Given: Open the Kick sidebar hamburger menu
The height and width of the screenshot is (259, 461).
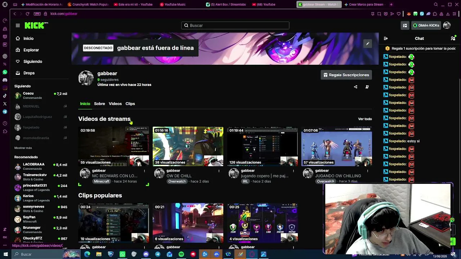Looking at the screenshot, I should (x=18, y=26).
